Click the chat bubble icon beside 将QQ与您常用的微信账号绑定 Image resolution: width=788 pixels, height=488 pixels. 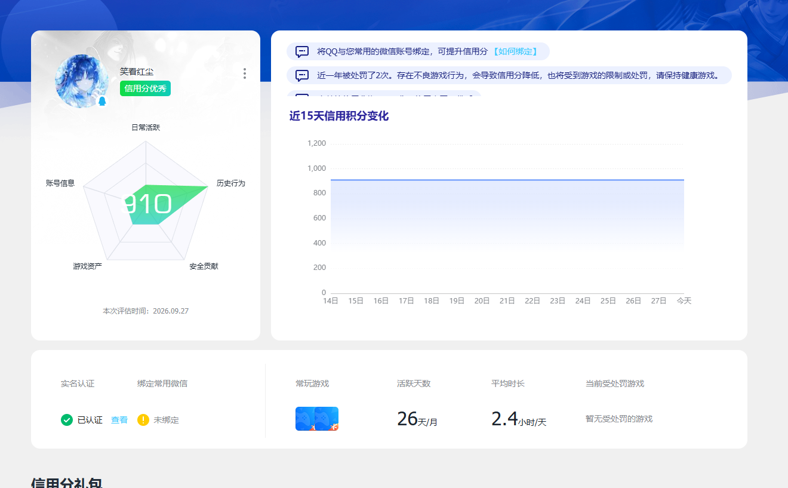coord(302,51)
